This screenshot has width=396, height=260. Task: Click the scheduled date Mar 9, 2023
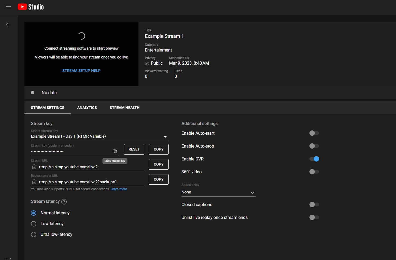[x=189, y=63]
